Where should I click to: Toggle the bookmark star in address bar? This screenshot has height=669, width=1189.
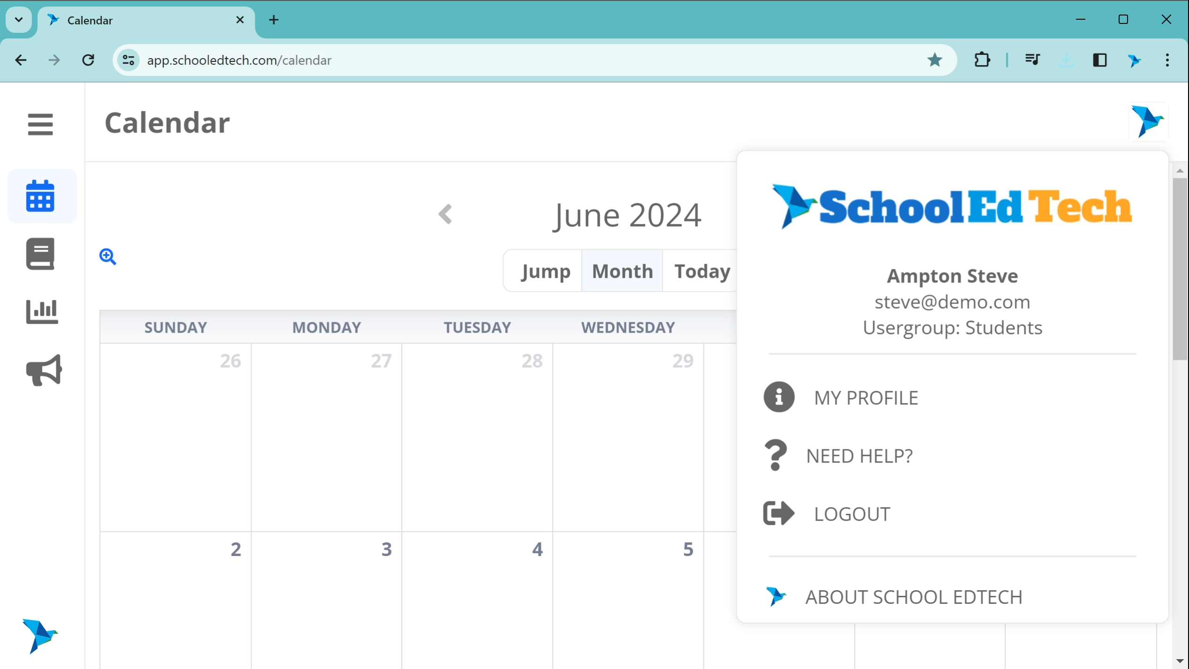pyautogui.click(x=934, y=60)
